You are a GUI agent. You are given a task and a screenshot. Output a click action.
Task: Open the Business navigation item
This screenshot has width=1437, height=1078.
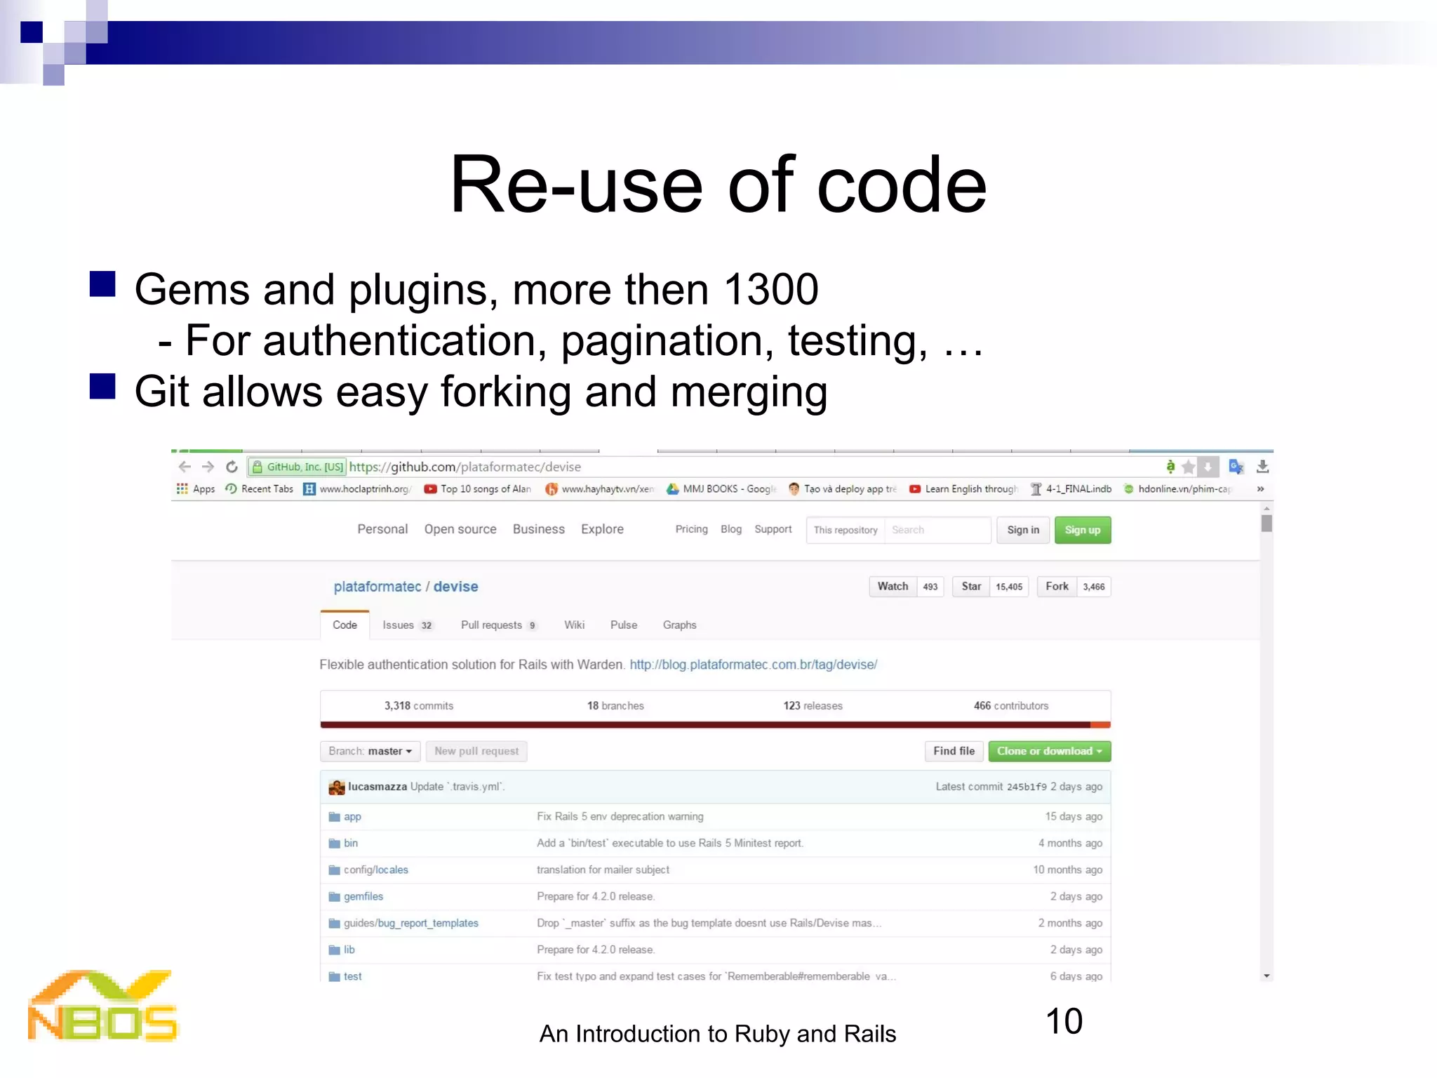539,529
